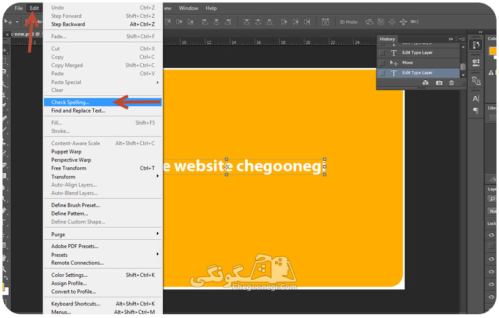Select the 3D pan mode icon
This screenshot has width=499, height=318.
click(392, 22)
